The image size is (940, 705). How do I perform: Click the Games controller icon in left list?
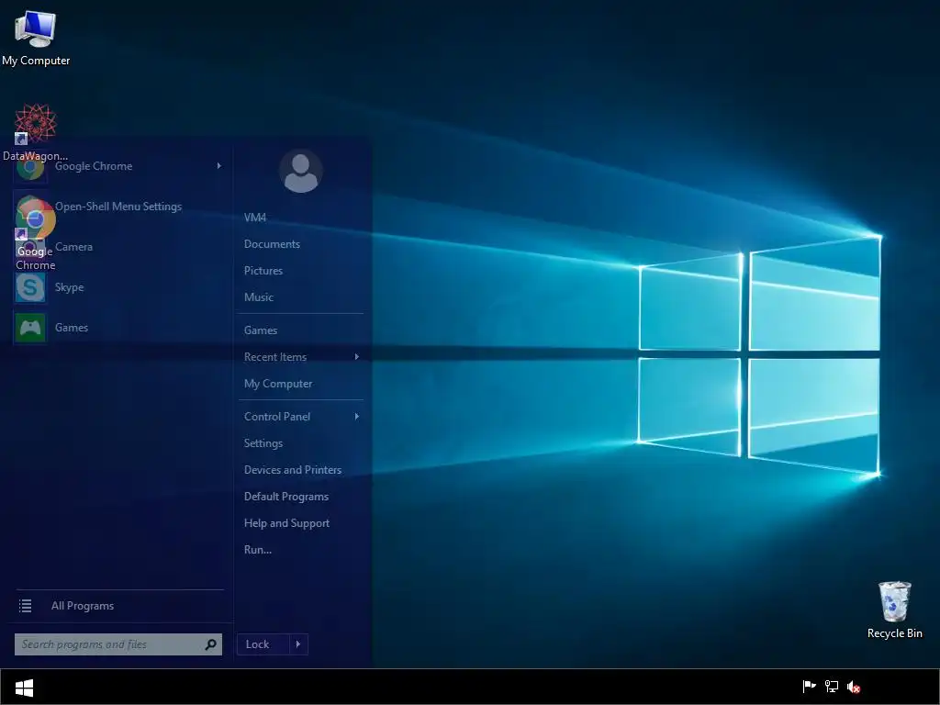tap(30, 328)
